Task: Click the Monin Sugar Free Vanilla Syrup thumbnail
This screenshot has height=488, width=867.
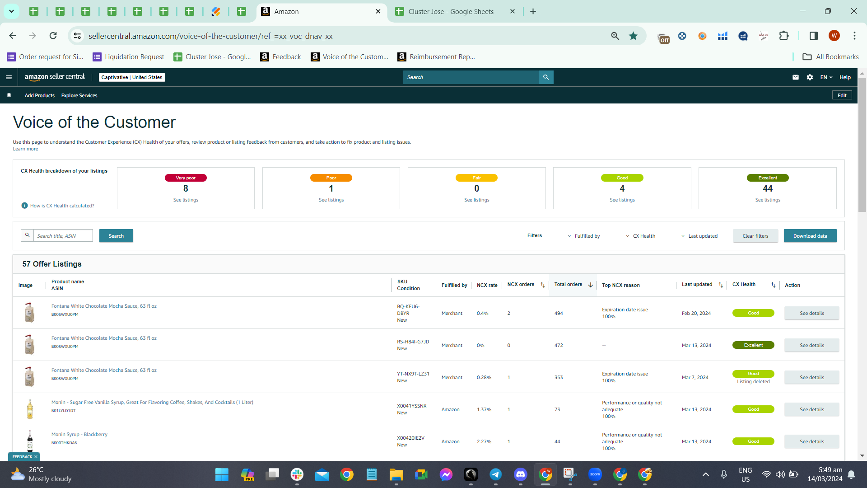Action: [x=30, y=409]
